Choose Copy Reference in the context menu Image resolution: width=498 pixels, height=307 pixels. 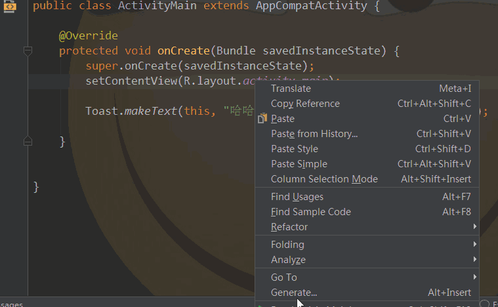pyautogui.click(x=305, y=104)
